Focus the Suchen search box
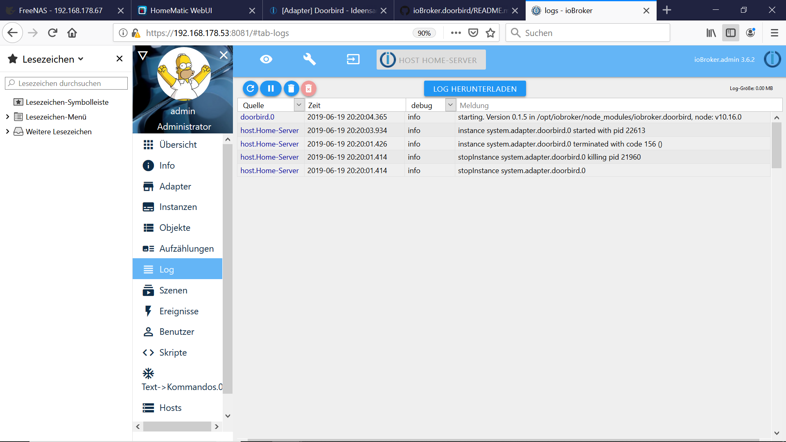 coord(588,33)
